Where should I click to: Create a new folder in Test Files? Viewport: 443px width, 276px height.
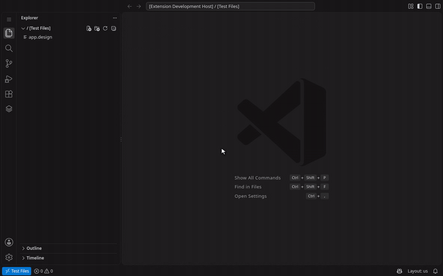click(97, 29)
